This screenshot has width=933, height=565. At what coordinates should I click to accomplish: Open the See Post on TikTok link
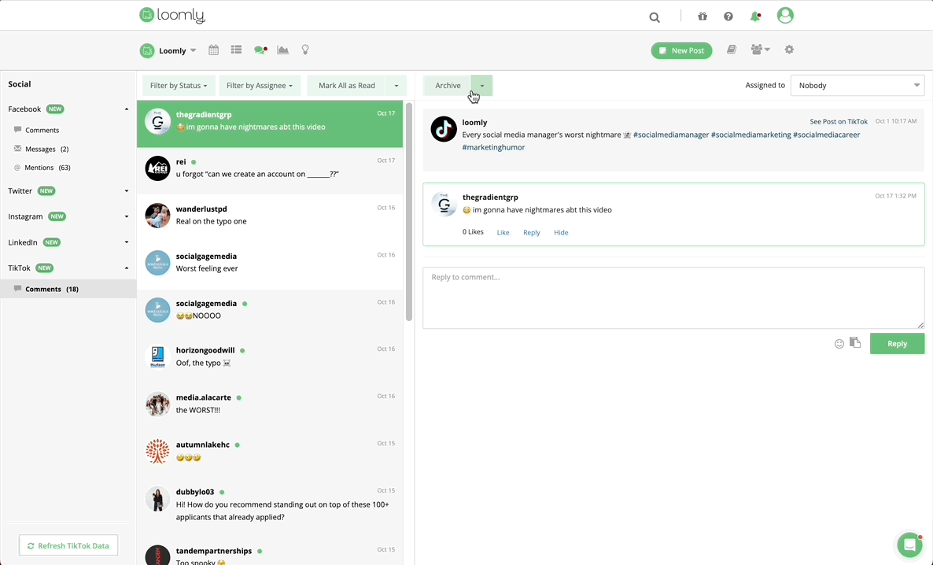839,122
